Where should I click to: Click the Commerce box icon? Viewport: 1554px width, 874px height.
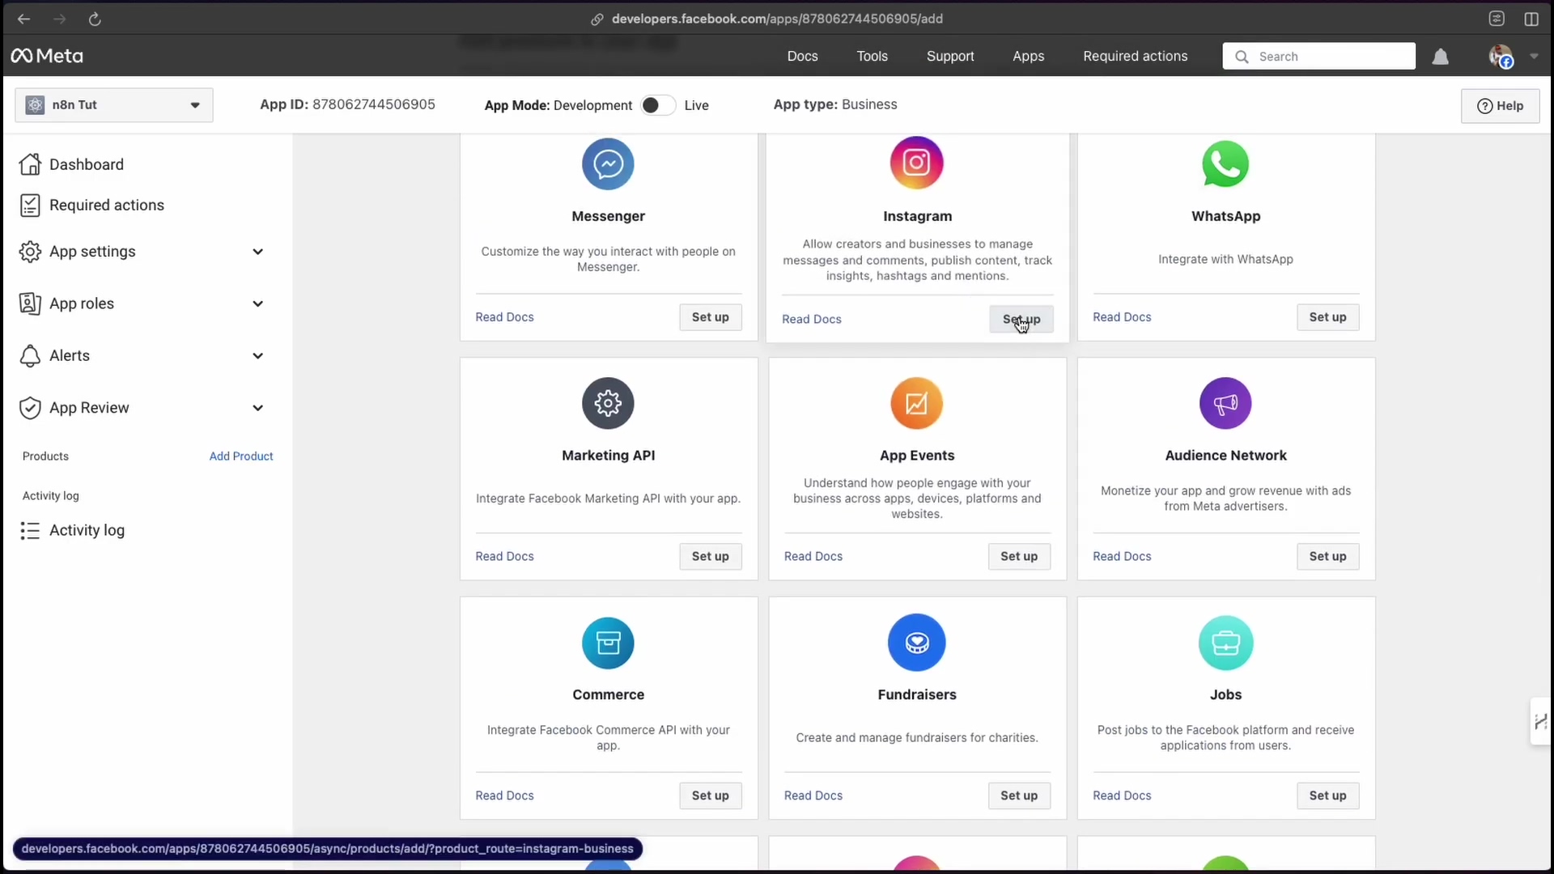tap(608, 643)
